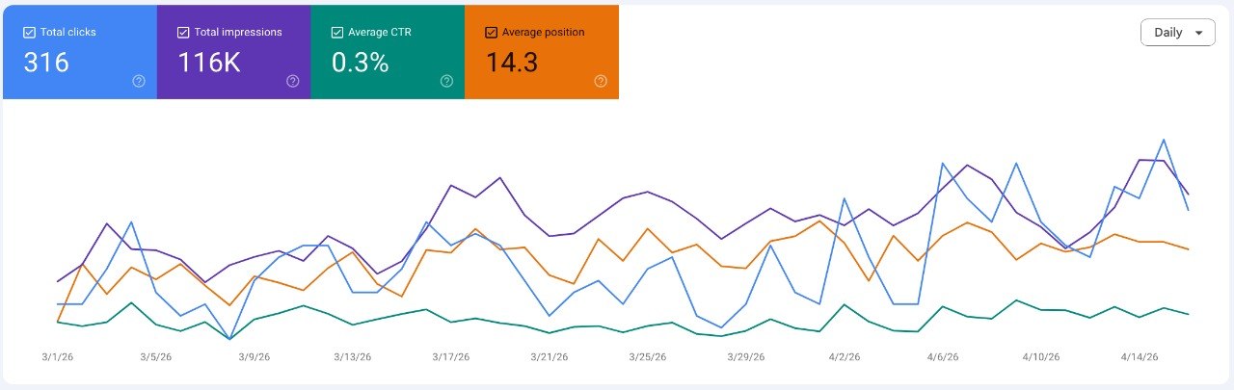The height and width of the screenshot is (390, 1234).
Task: Uncheck the Average CTR checkbox
Action: pos(337,32)
